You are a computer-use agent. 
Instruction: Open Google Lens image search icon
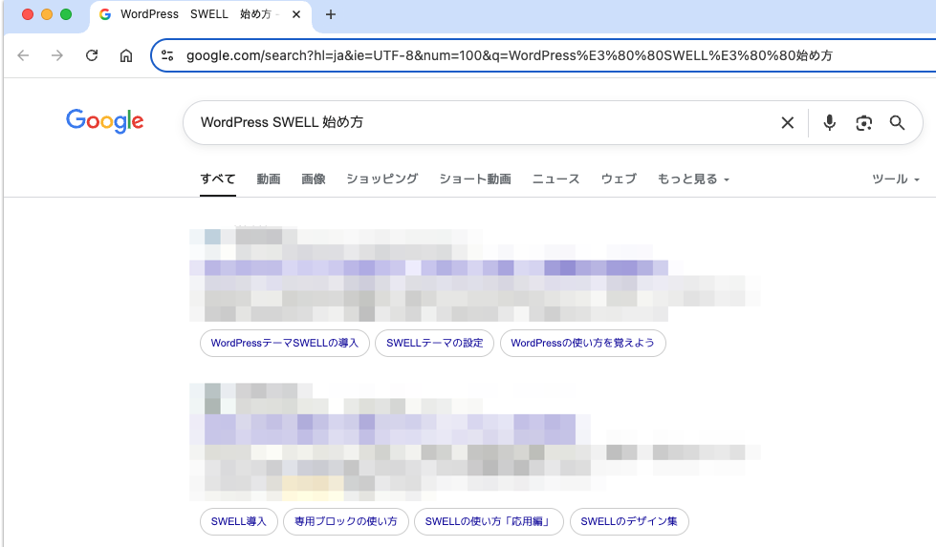pos(864,122)
